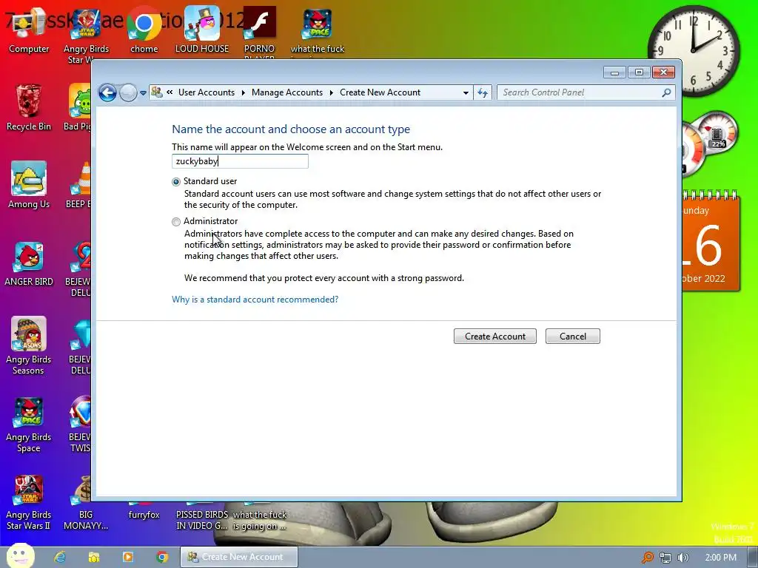Screen dimensions: 758x568
Task: Click the Create Account button
Action: 495,337
